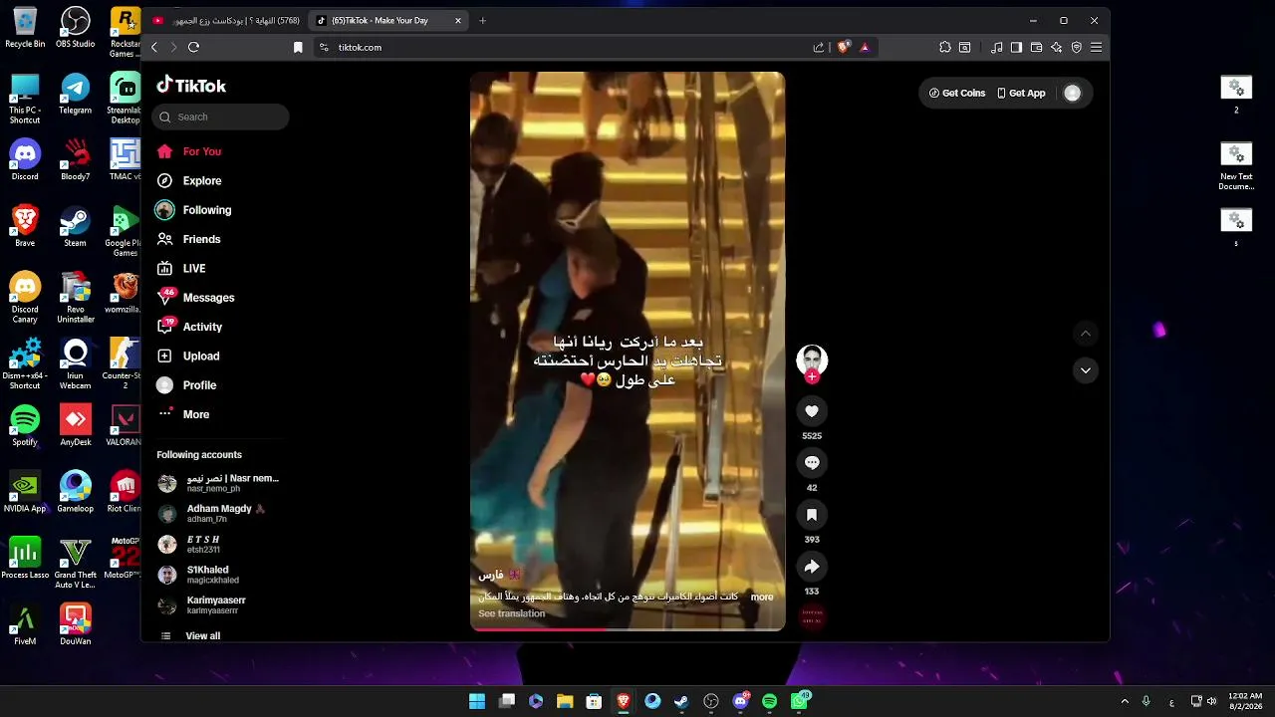This screenshot has width=1275, height=717.
Task: Share the video using the arrow icon
Action: (x=812, y=567)
